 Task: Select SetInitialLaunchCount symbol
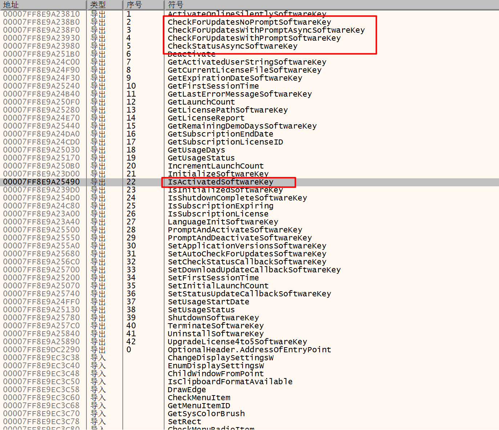(x=218, y=286)
